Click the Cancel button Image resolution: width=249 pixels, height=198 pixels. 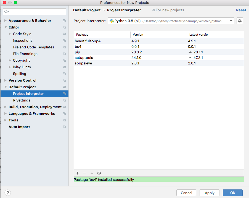pos(186,193)
